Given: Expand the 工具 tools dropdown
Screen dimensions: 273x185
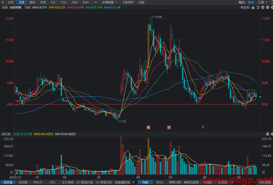Looking at the screenshot, I should (x=262, y=2).
